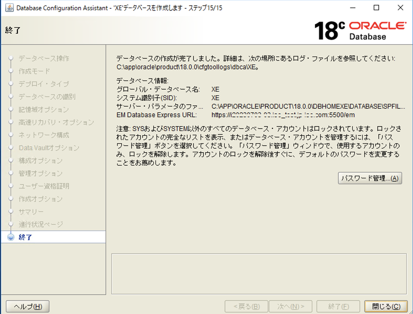Open the ヘルプ window
413x314 pixels.
27,306
